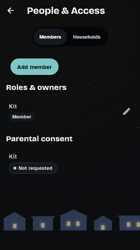Click the Roles & owners section heading
This screenshot has width=140, height=250.
36,87
